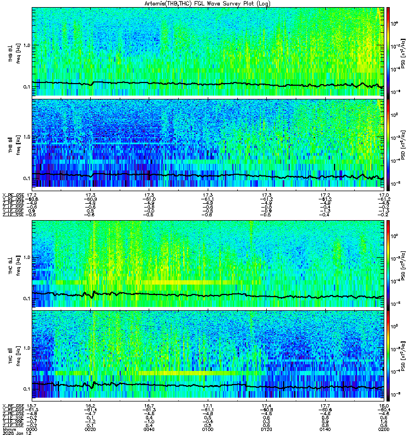
Task: Click the THC X_RE_GSE value 16.7
Action: click(149, 405)
